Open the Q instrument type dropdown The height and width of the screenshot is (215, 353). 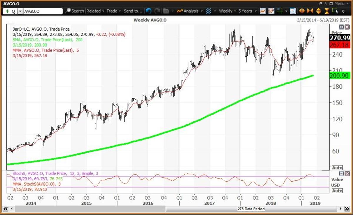click(x=20, y=11)
